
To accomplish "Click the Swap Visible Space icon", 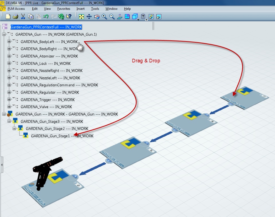I will 159,17.
